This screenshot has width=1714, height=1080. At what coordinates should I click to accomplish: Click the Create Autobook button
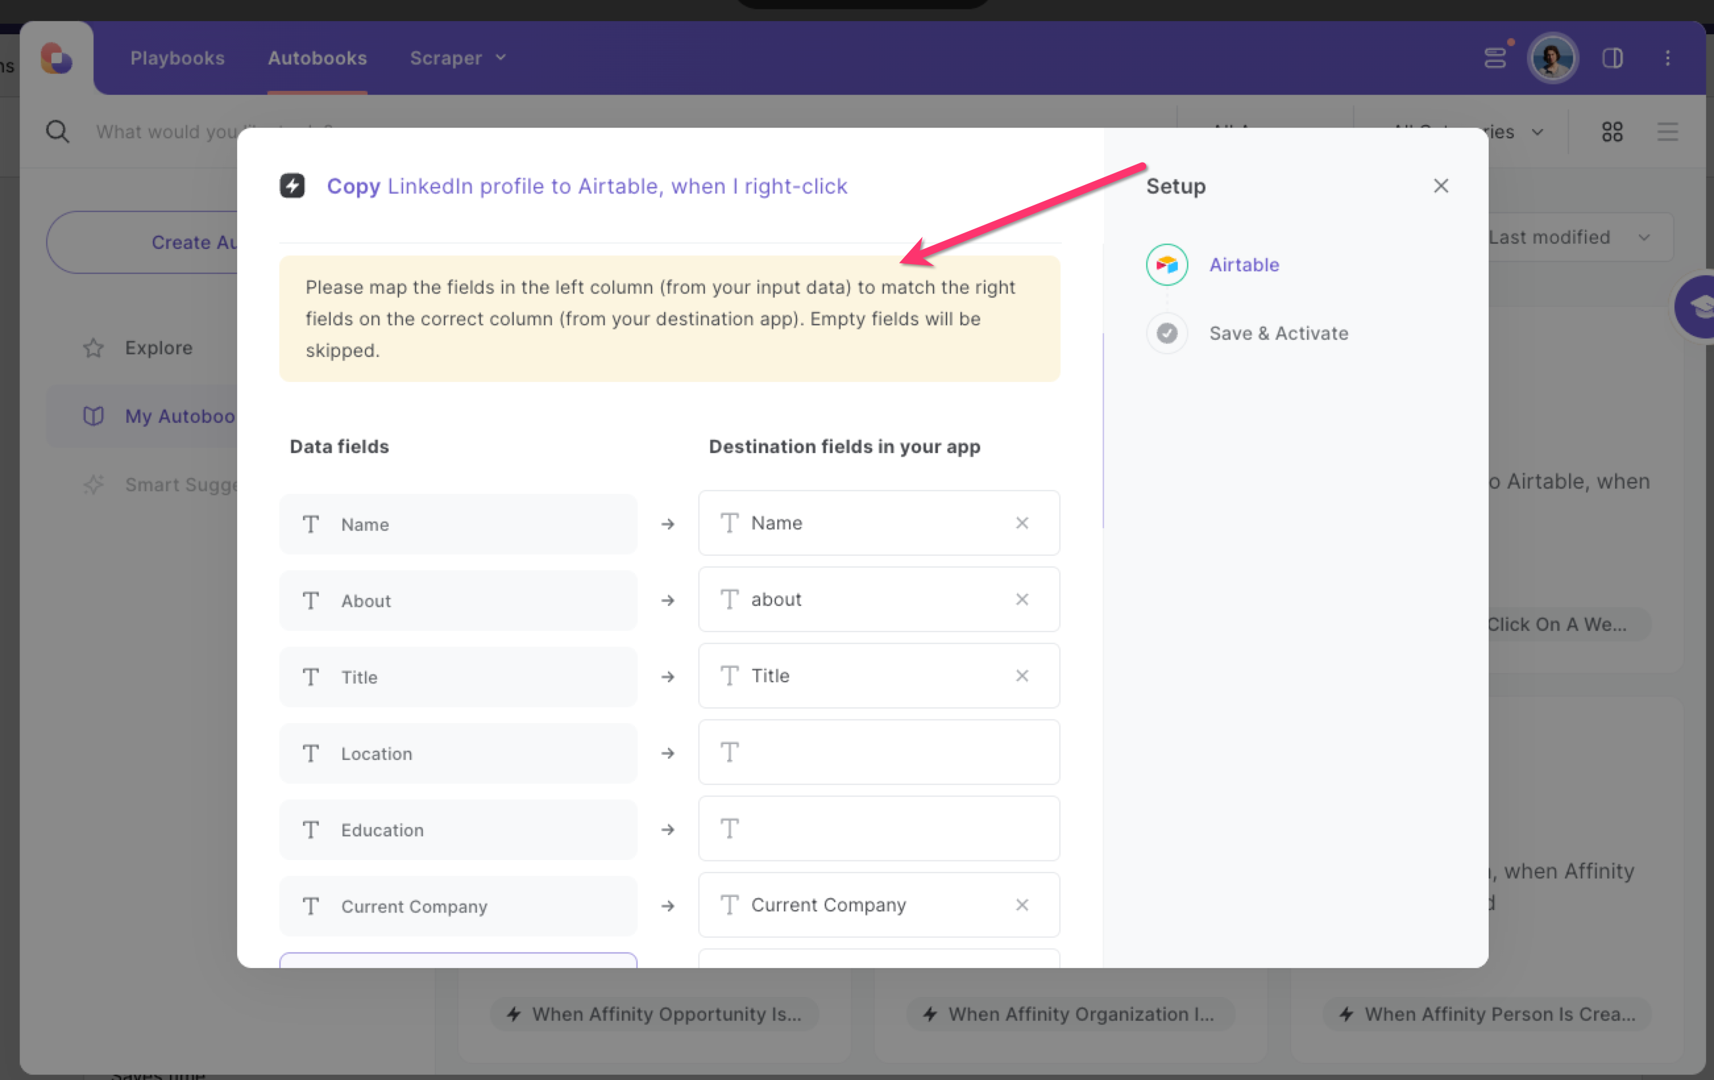pos(142,242)
